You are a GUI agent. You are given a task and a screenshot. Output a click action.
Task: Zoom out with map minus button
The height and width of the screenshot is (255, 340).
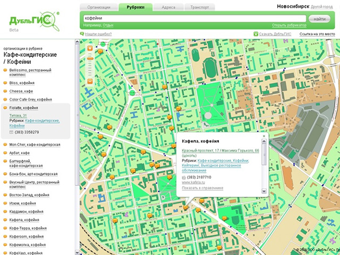(x=90, y=81)
